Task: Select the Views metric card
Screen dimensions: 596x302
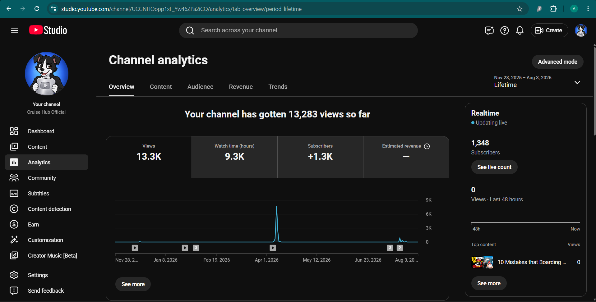Action: click(x=149, y=157)
